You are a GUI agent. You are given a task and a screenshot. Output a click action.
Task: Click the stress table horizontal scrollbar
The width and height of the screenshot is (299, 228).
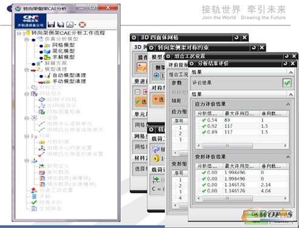pyautogui.click(x=242, y=146)
